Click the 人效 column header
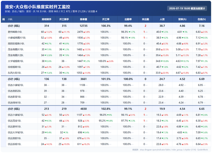The width and height of the screenshot is (212, 153). pos(162,19)
